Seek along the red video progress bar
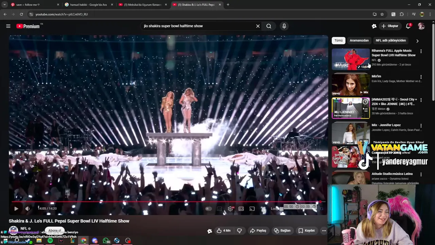The height and width of the screenshot is (245, 435). click(x=168, y=202)
